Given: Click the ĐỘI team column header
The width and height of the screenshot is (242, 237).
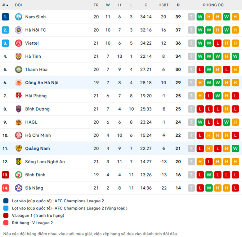Looking at the screenshot, I should tap(18, 5).
